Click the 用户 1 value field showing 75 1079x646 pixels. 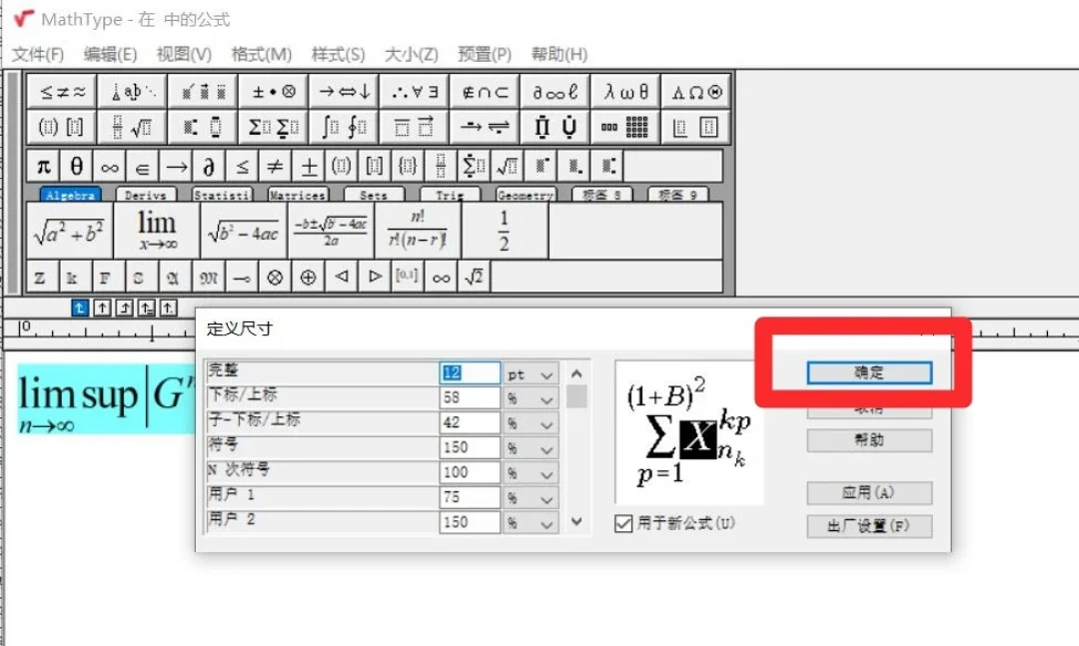(470, 497)
